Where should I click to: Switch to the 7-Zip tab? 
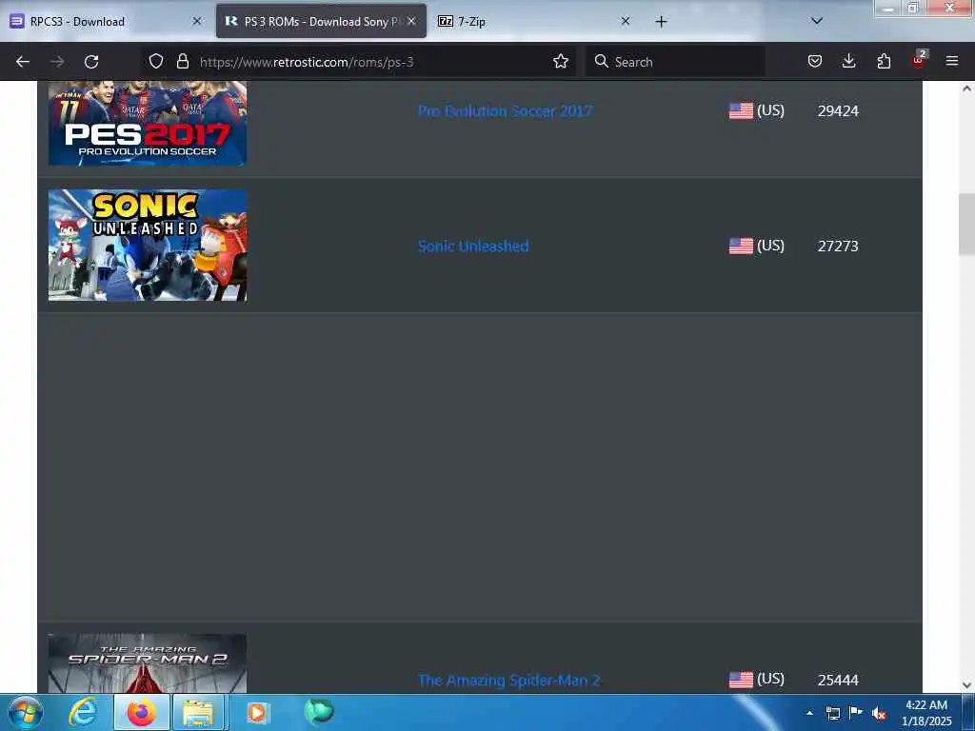535,21
